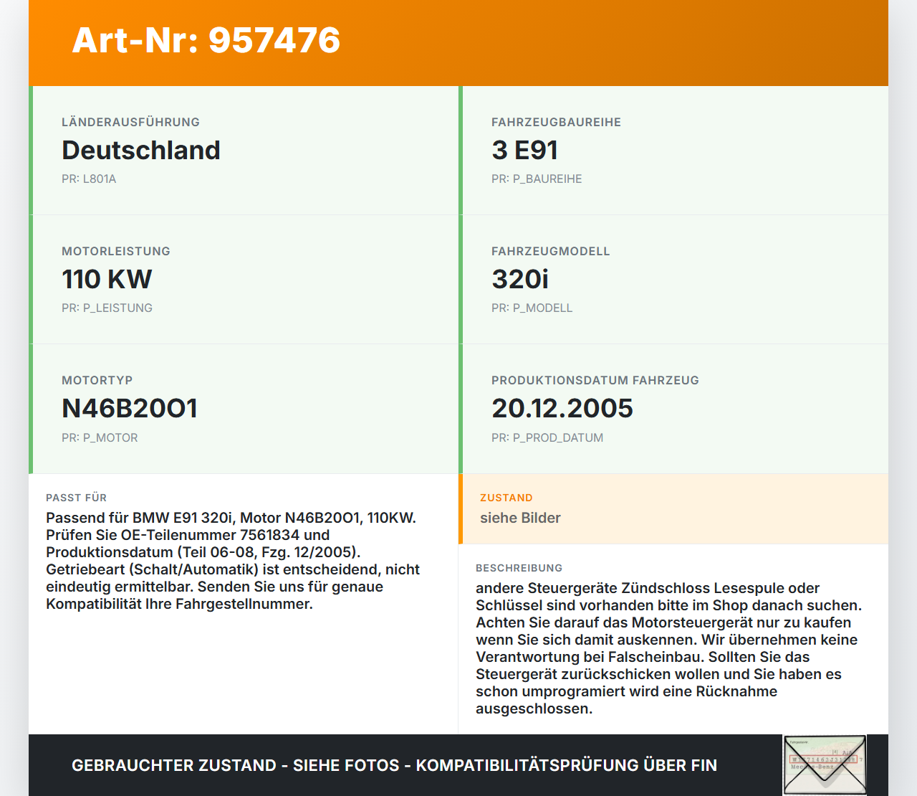Screen dimensions: 917x796
Task: Click the Länderausführung Deutschland card
Action: point(244,150)
